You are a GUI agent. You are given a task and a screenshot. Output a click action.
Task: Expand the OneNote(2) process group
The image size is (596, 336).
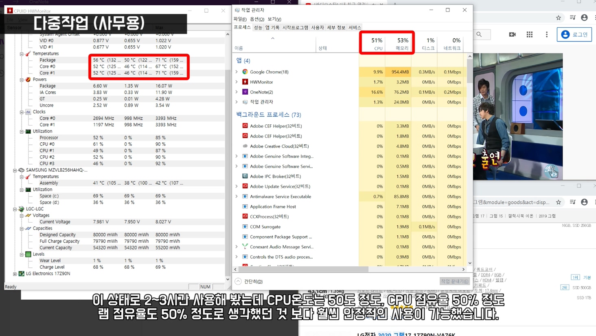click(x=237, y=92)
